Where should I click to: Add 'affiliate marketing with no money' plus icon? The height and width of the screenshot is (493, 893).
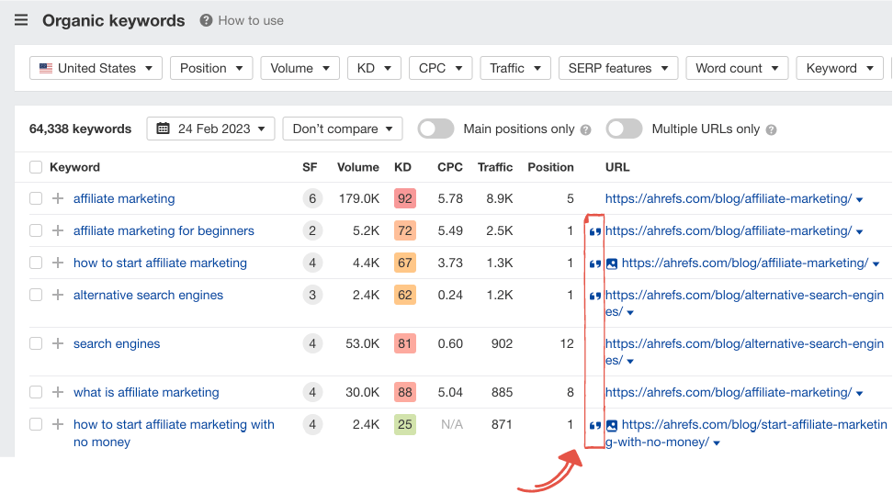pos(58,424)
